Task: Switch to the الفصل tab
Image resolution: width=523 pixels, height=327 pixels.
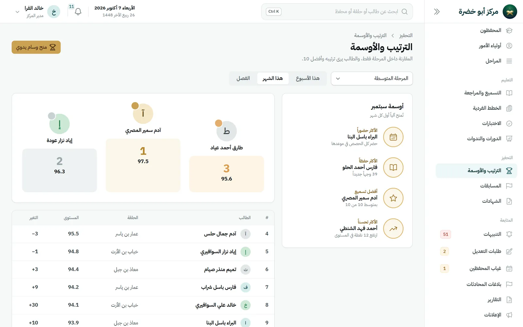Action: pyautogui.click(x=243, y=78)
